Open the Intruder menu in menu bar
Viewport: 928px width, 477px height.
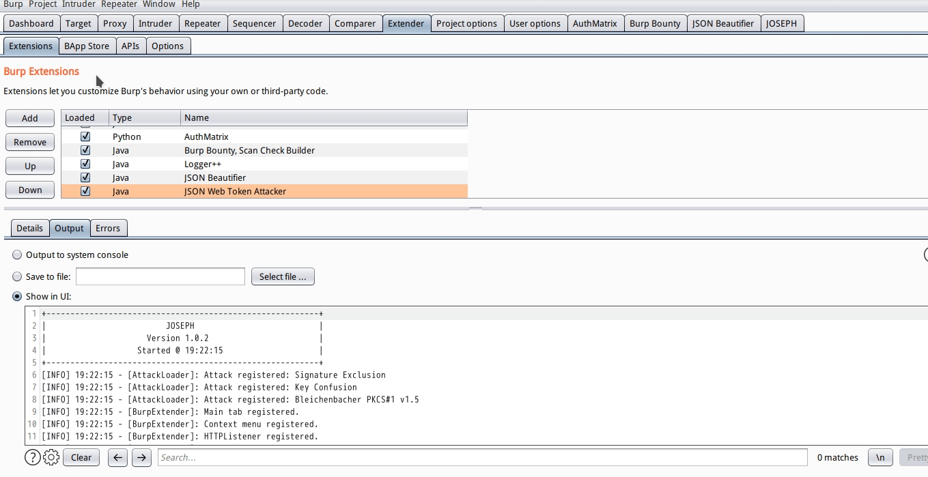point(79,4)
